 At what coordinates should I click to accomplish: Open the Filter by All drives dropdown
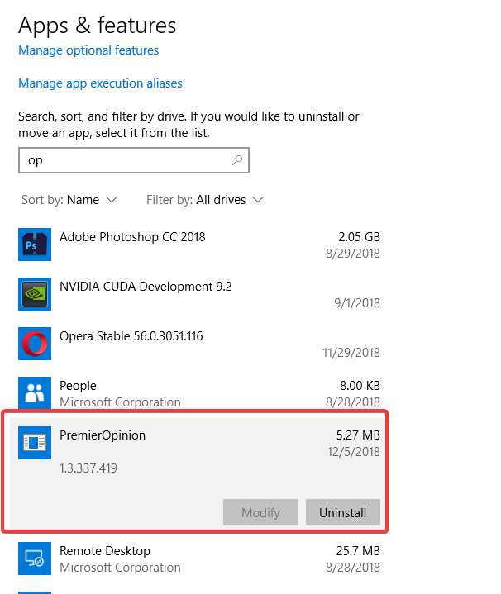click(x=205, y=200)
